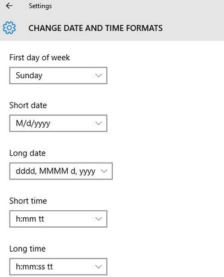
Task: Open the Long date format dropdown
Action: coord(61,171)
